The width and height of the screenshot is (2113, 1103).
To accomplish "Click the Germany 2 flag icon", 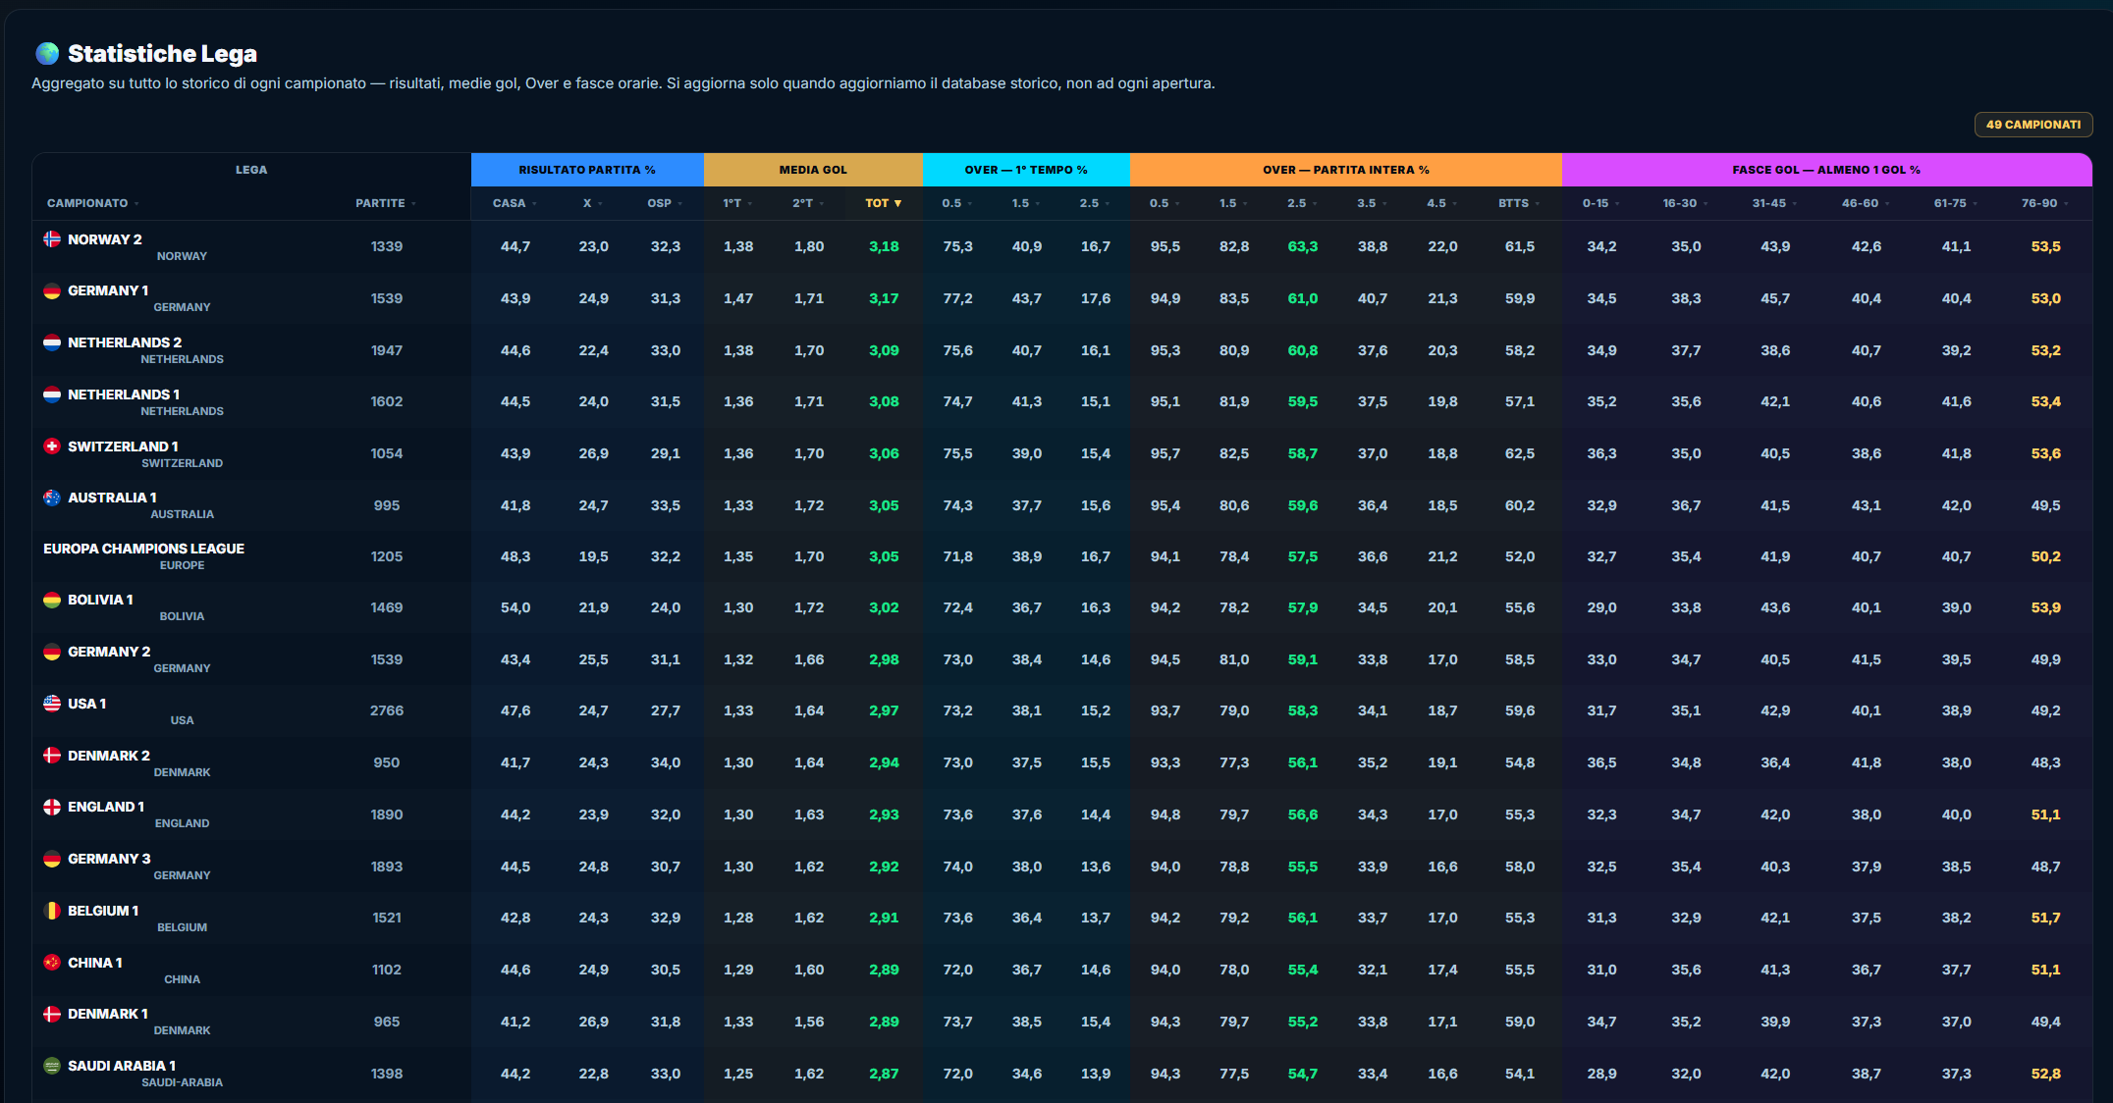I will (x=52, y=652).
